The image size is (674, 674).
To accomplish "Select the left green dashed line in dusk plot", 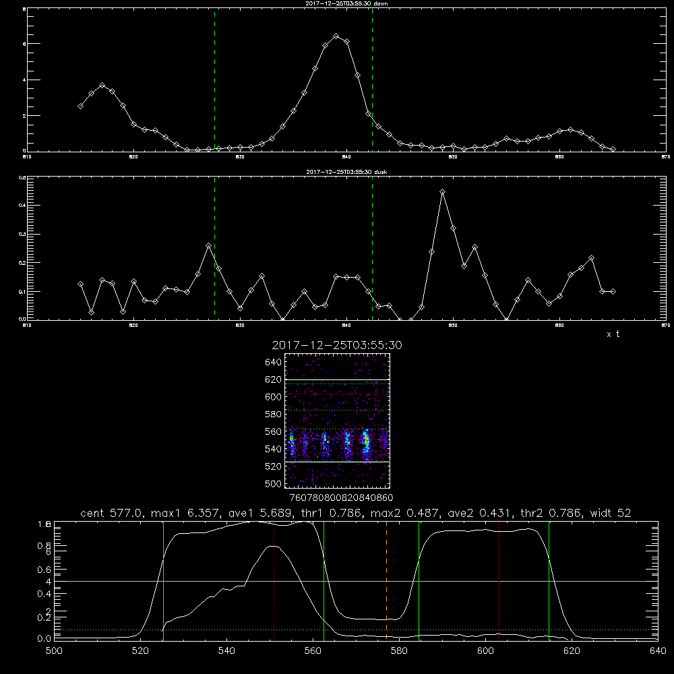I will click(x=214, y=249).
